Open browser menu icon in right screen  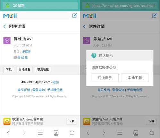pos(120,133)
